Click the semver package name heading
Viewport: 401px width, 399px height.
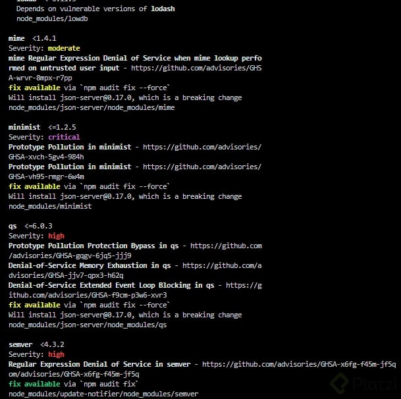tap(20, 344)
